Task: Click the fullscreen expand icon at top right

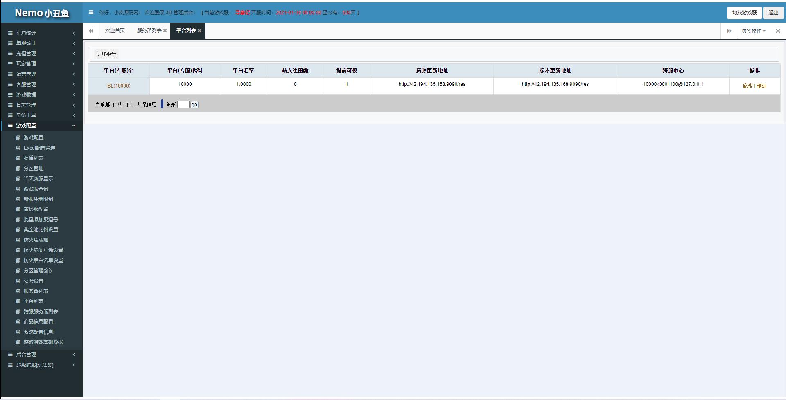Action: point(778,31)
